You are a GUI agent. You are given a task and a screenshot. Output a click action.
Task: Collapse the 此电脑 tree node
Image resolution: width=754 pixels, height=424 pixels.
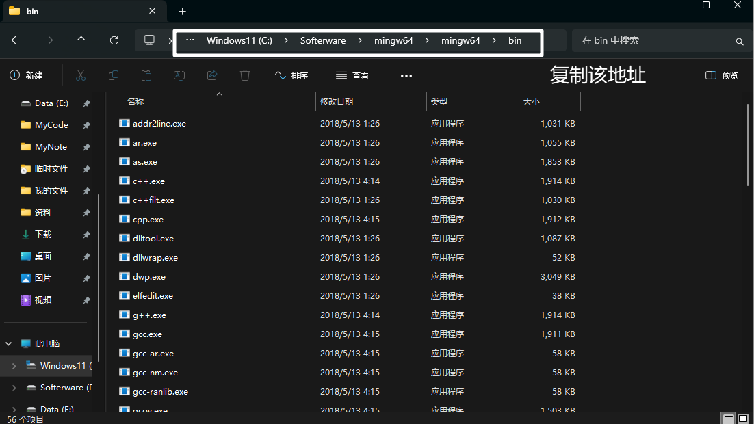tap(10, 344)
